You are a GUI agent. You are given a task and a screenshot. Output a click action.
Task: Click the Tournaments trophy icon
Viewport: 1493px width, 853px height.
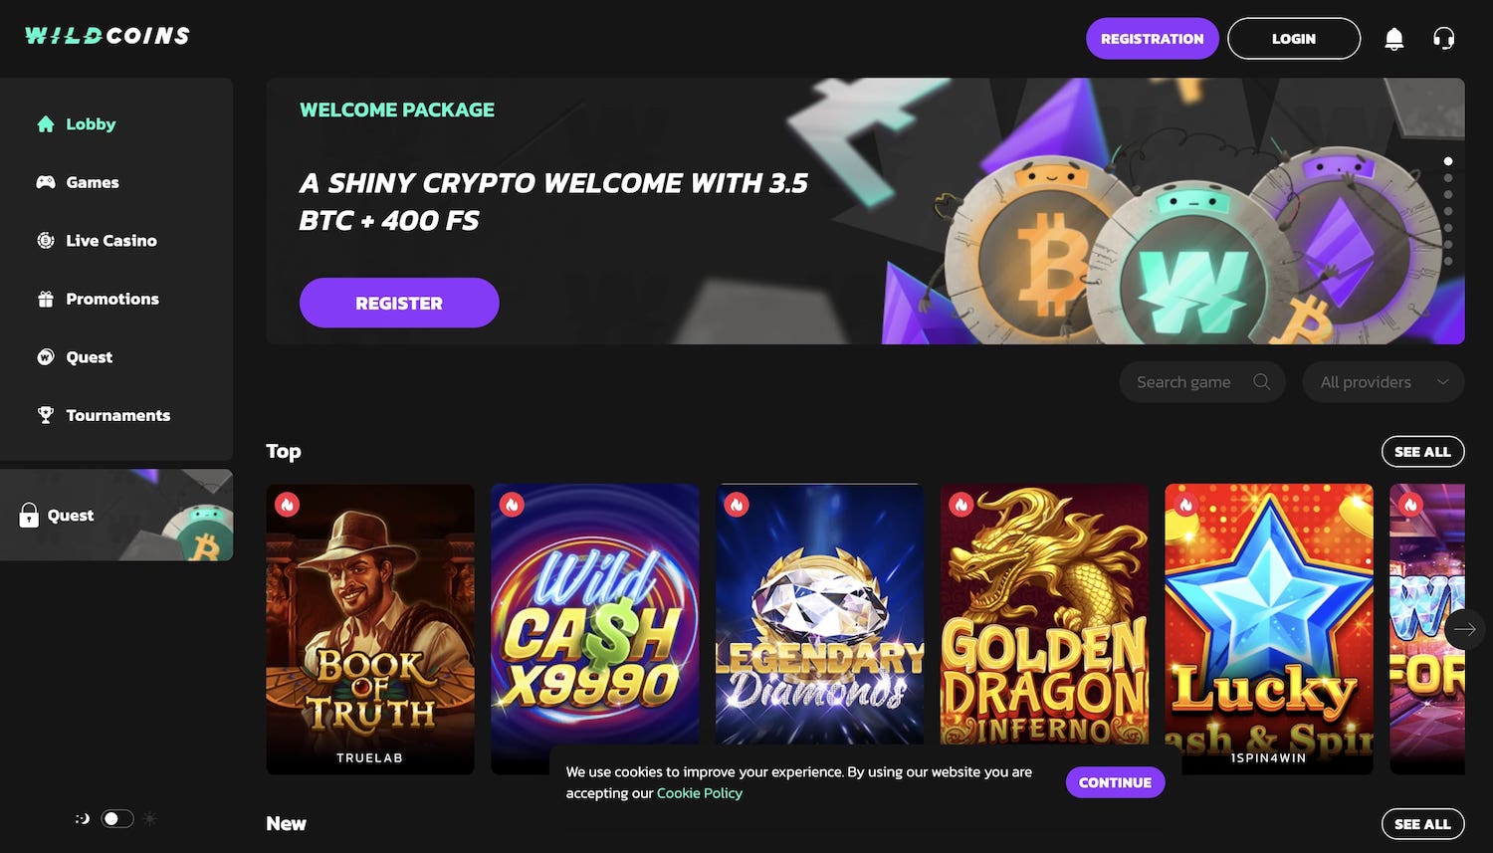(x=46, y=415)
